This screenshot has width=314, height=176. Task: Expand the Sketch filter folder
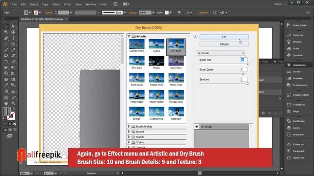click(x=129, y=137)
